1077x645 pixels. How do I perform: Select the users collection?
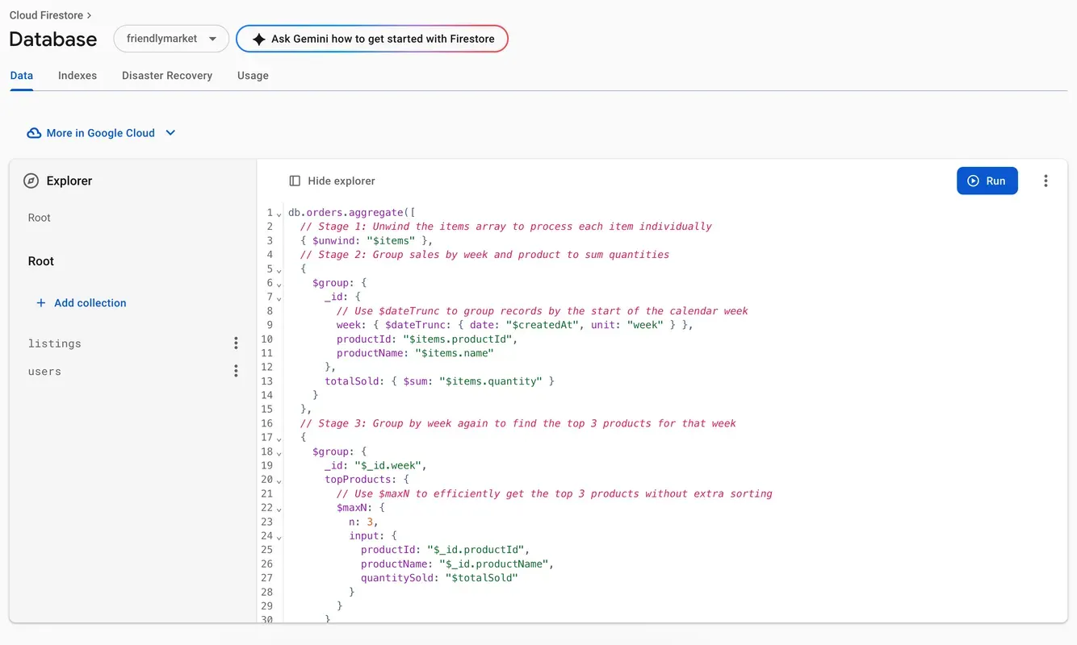44,371
